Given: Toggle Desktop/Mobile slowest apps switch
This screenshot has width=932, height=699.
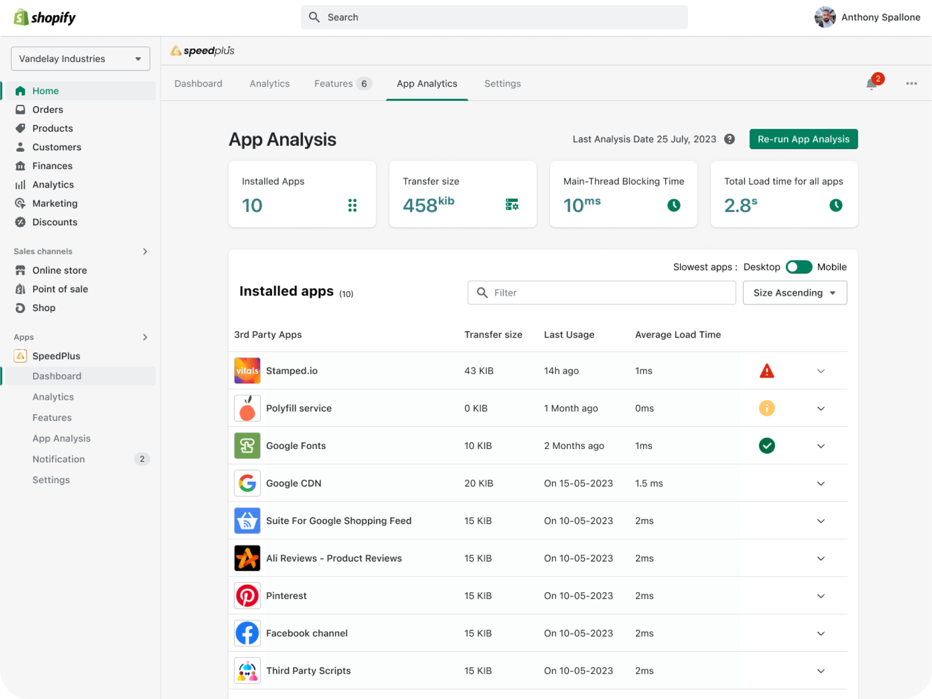Looking at the screenshot, I should (798, 267).
